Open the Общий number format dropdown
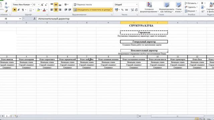Viewport: 214px width, 120px height. [x=137, y=5]
